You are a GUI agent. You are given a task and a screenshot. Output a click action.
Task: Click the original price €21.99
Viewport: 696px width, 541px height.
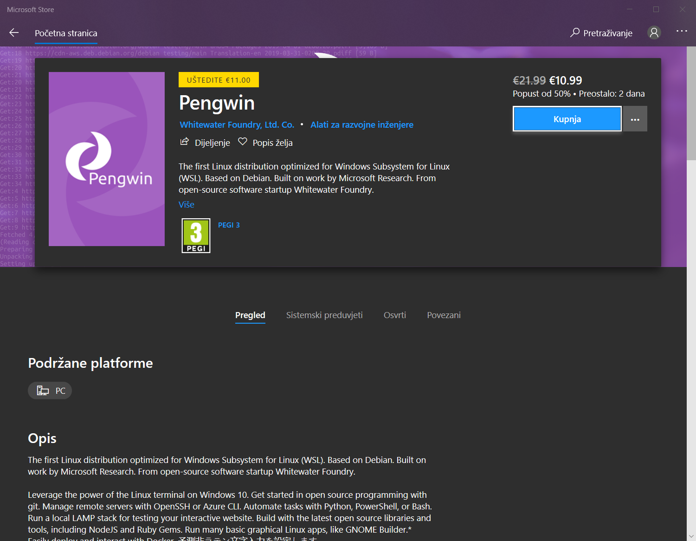pos(529,80)
